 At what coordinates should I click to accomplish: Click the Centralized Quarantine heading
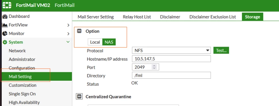(x=108, y=97)
